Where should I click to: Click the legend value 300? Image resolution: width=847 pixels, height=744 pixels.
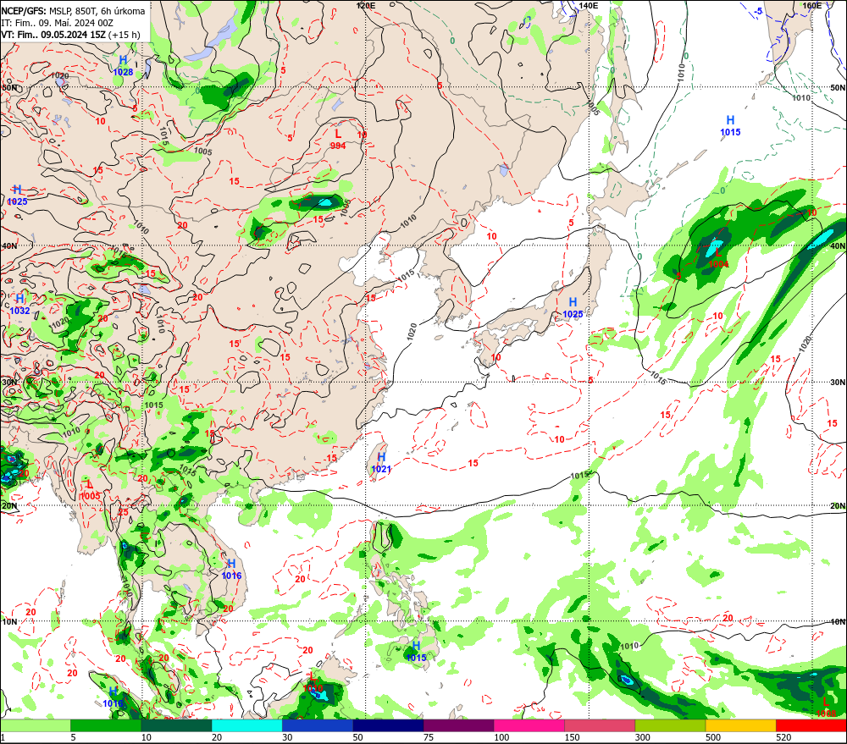point(642,737)
